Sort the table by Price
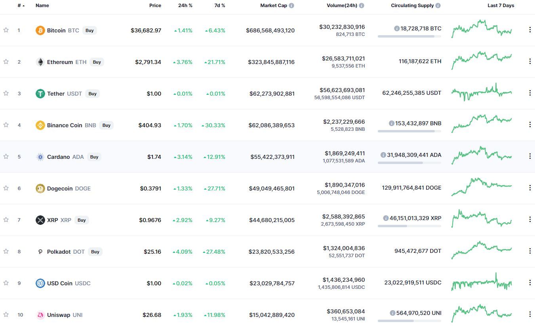Screen dimensions: 535x326 point(155,6)
